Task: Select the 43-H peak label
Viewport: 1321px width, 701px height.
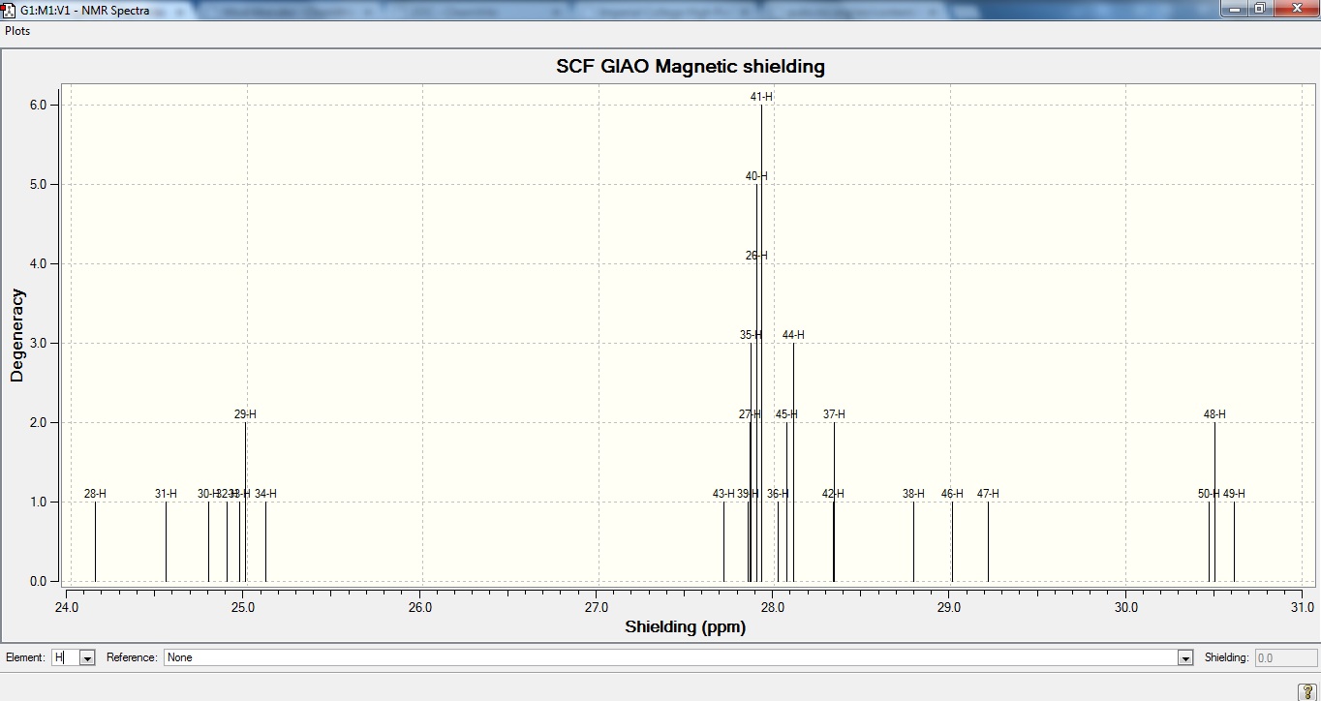Action: click(723, 494)
